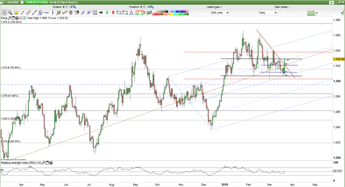Insert a black right arrow marker

(x=101, y=13)
